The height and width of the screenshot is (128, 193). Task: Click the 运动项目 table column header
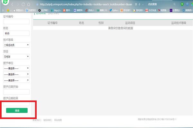(130, 23)
